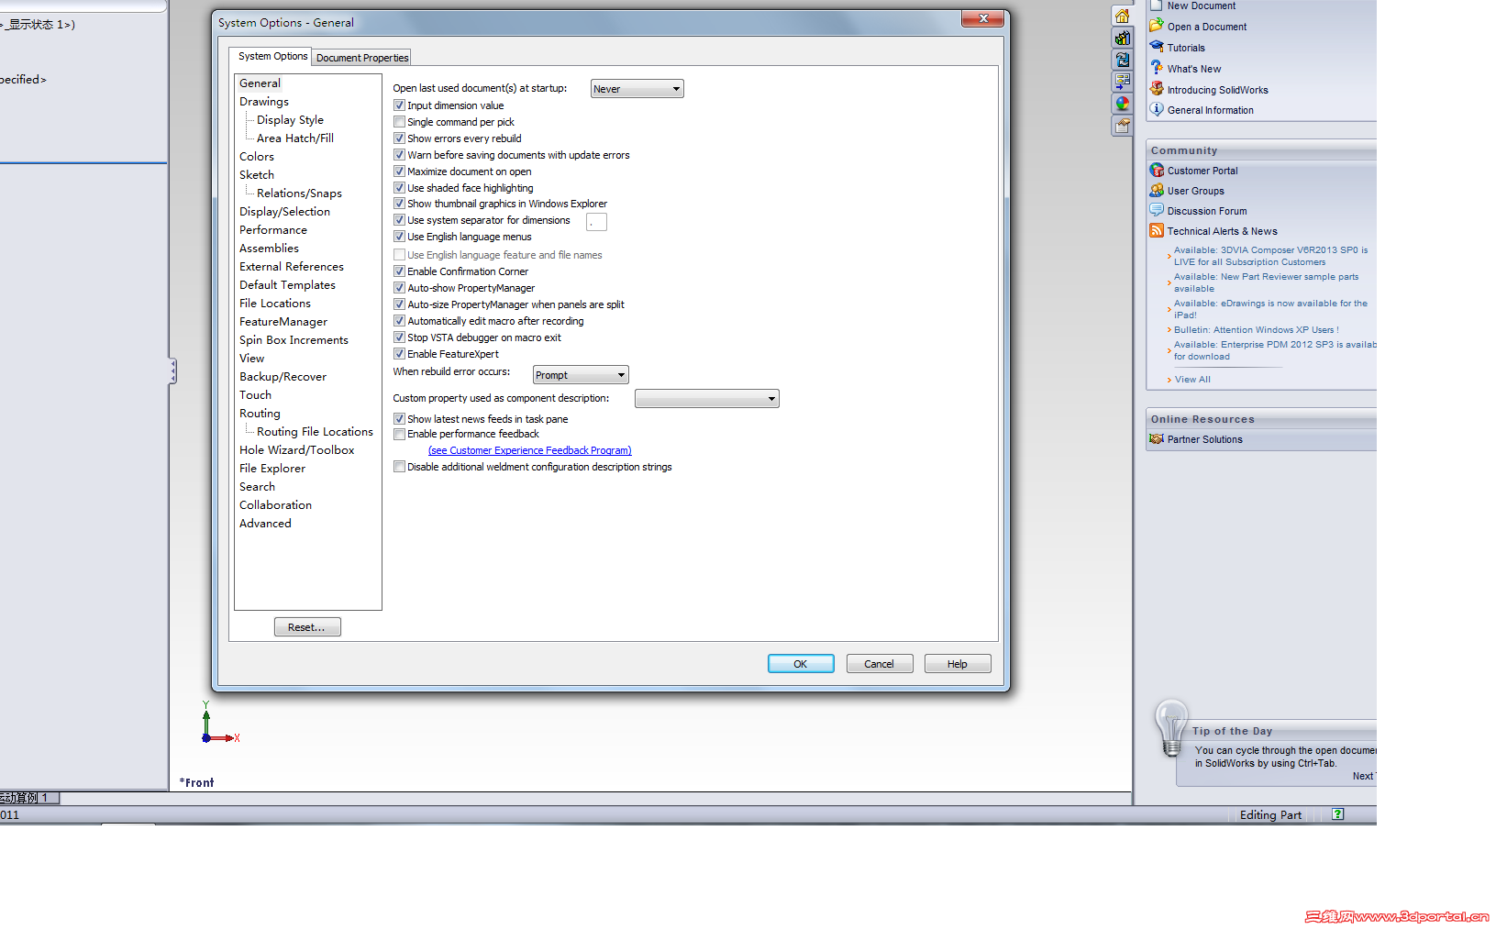Click the dimension separator input box

coord(596,222)
